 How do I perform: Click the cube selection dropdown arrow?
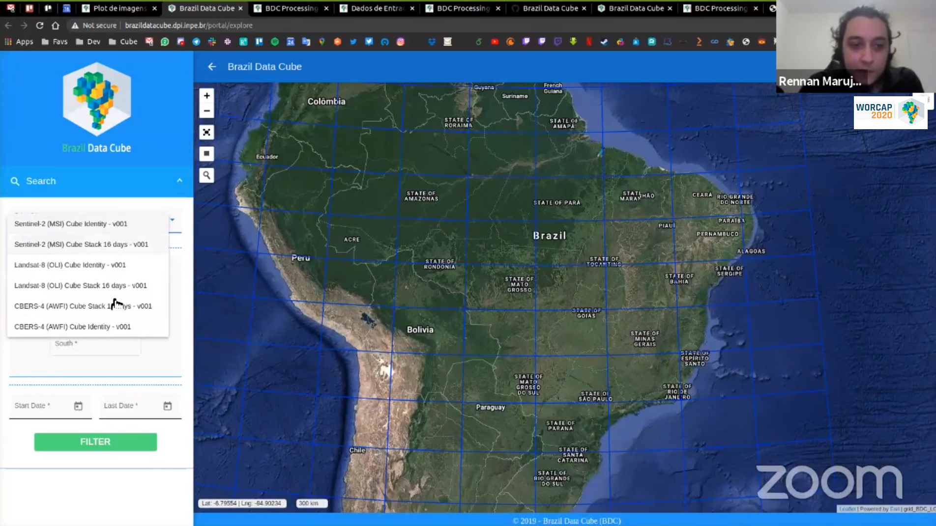(173, 220)
